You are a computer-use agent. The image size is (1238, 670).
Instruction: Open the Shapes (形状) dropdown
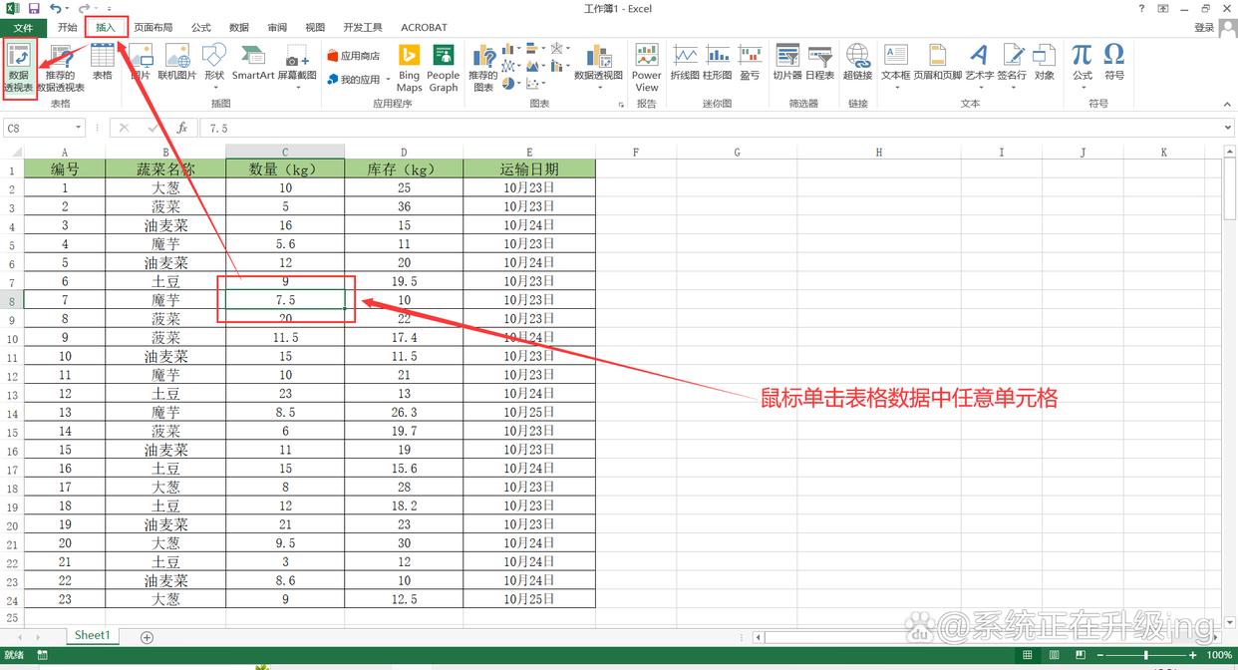(214, 66)
